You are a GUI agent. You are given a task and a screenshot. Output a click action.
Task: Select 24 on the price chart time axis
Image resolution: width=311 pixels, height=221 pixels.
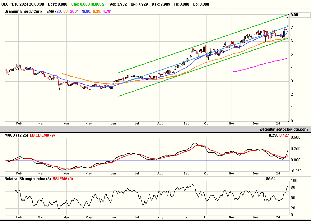pyautogui.click(x=278, y=124)
